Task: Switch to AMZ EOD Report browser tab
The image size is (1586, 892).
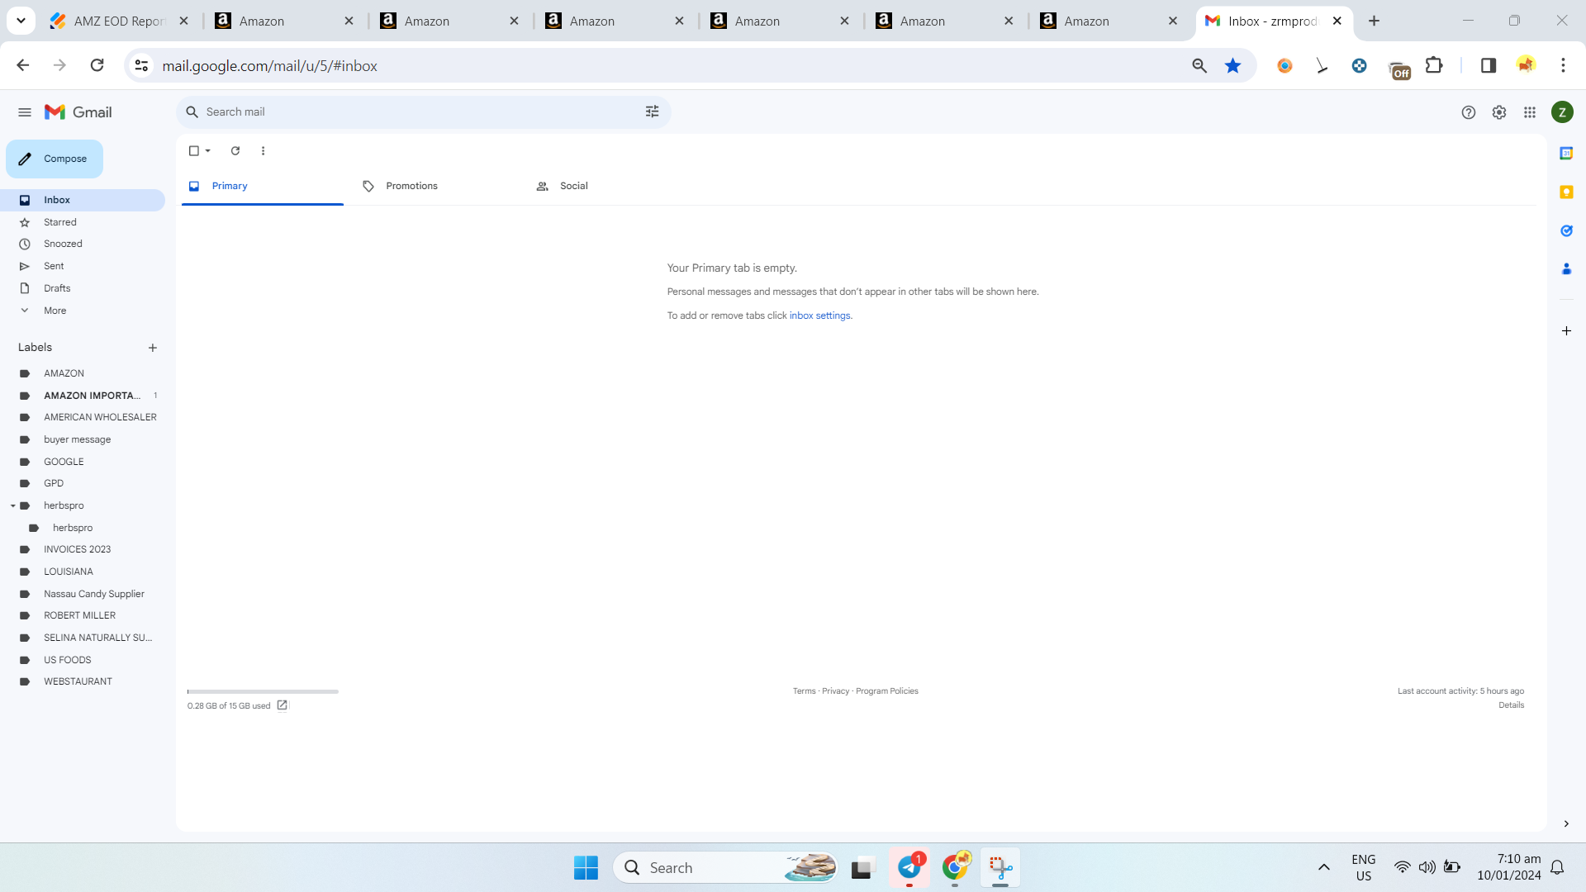Action: click(x=120, y=21)
